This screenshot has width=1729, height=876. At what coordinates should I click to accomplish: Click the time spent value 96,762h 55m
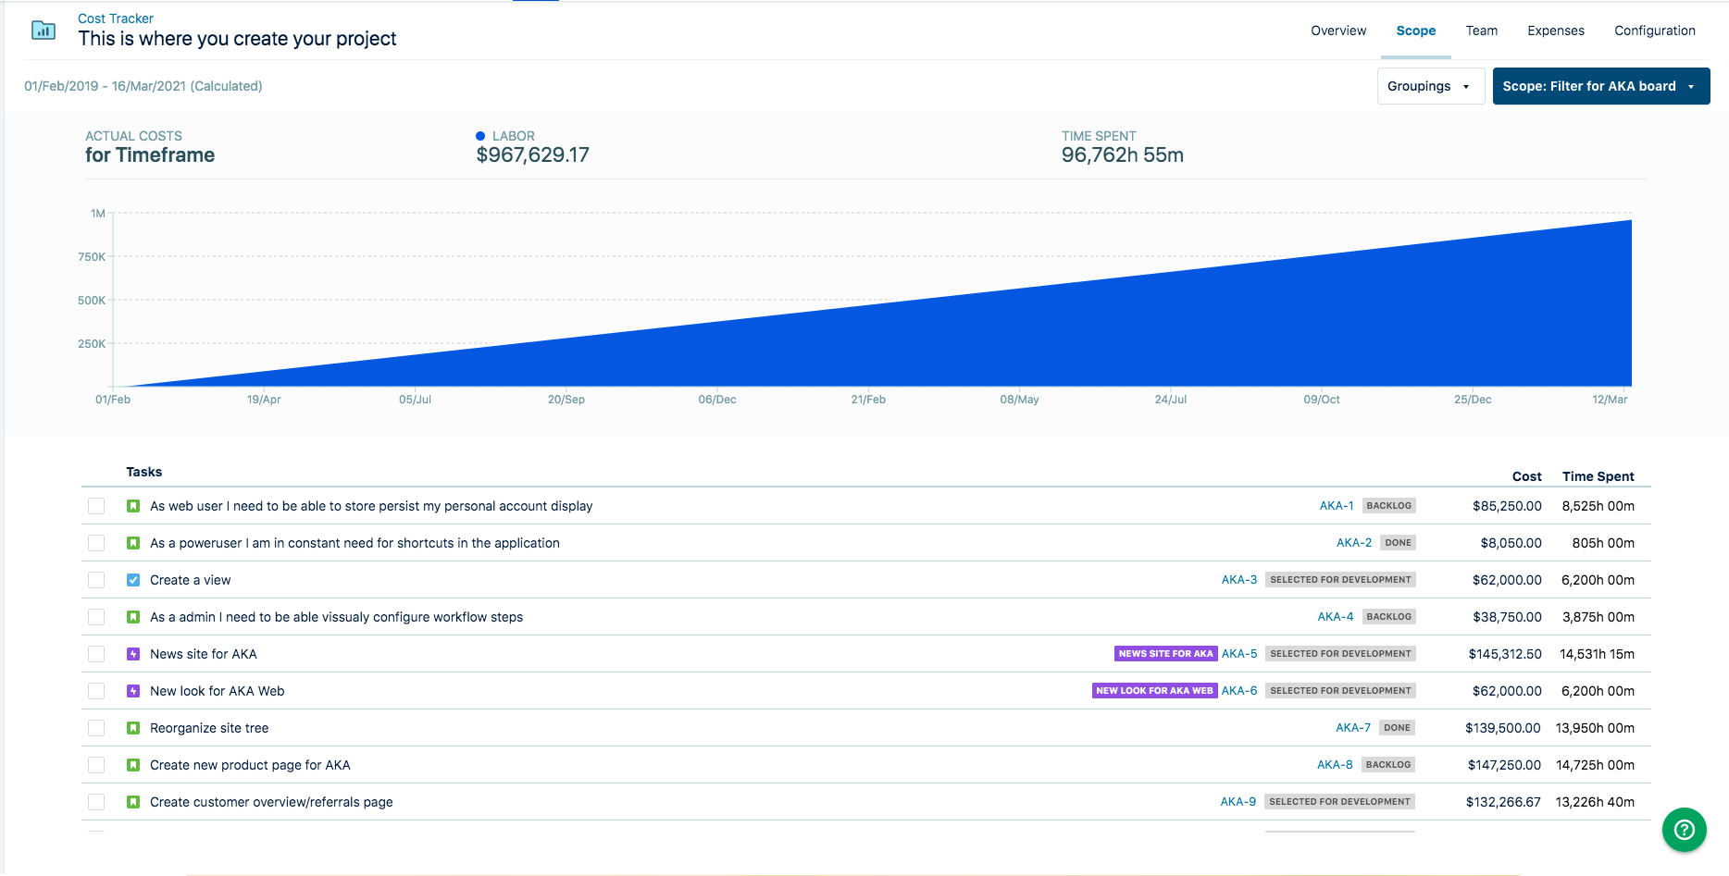pos(1122,155)
